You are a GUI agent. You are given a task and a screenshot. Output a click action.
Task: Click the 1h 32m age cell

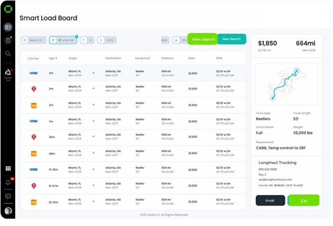pos(54,169)
